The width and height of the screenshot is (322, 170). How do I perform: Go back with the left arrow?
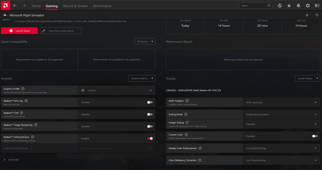coord(15,6)
